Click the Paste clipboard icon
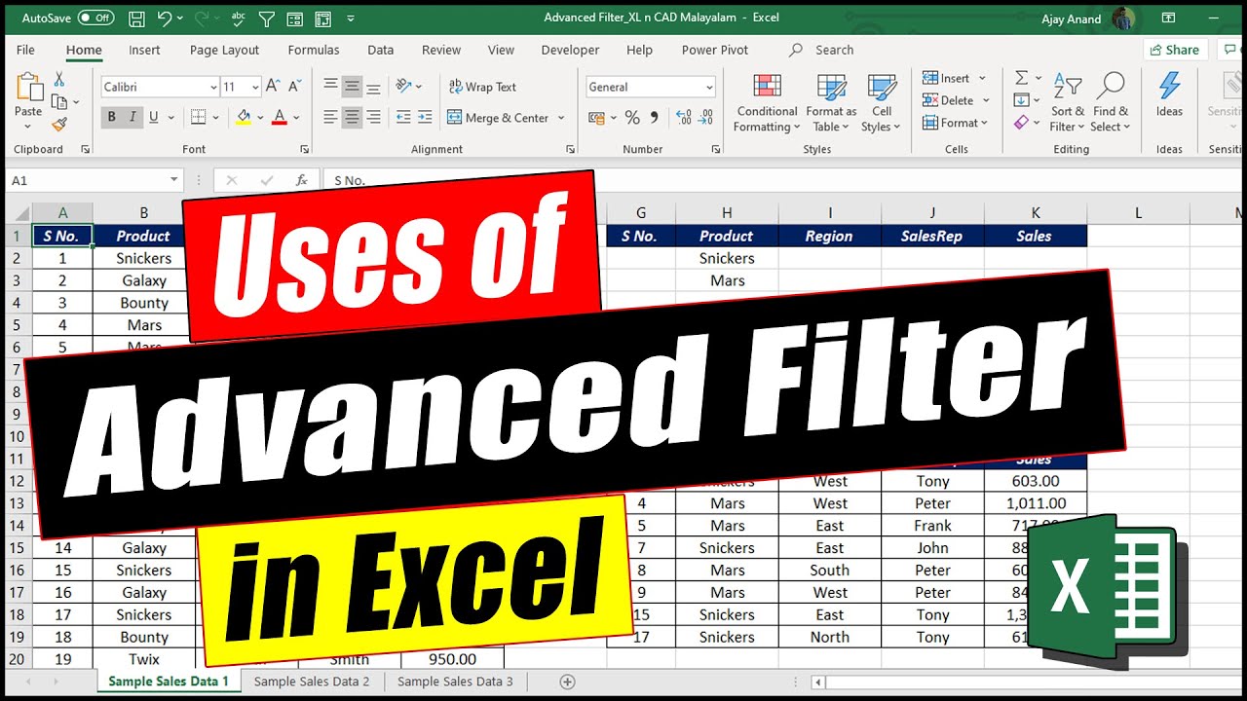Image resolution: width=1247 pixels, height=701 pixels. (x=28, y=89)
